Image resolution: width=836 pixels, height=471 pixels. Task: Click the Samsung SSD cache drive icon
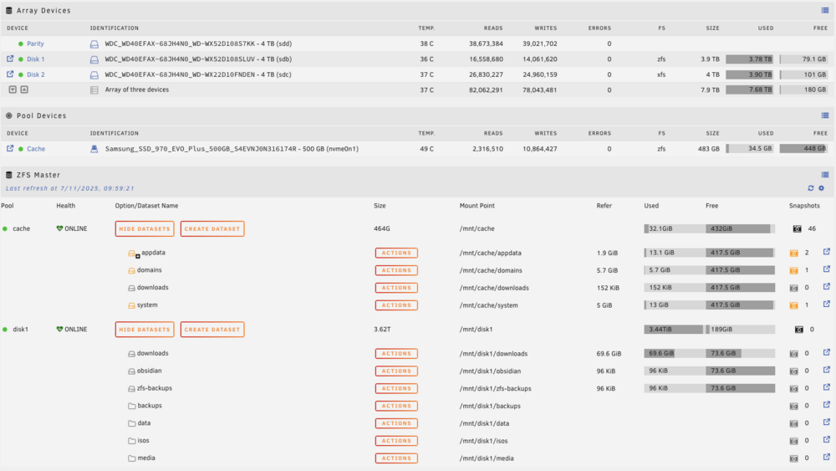pos(94,150)
